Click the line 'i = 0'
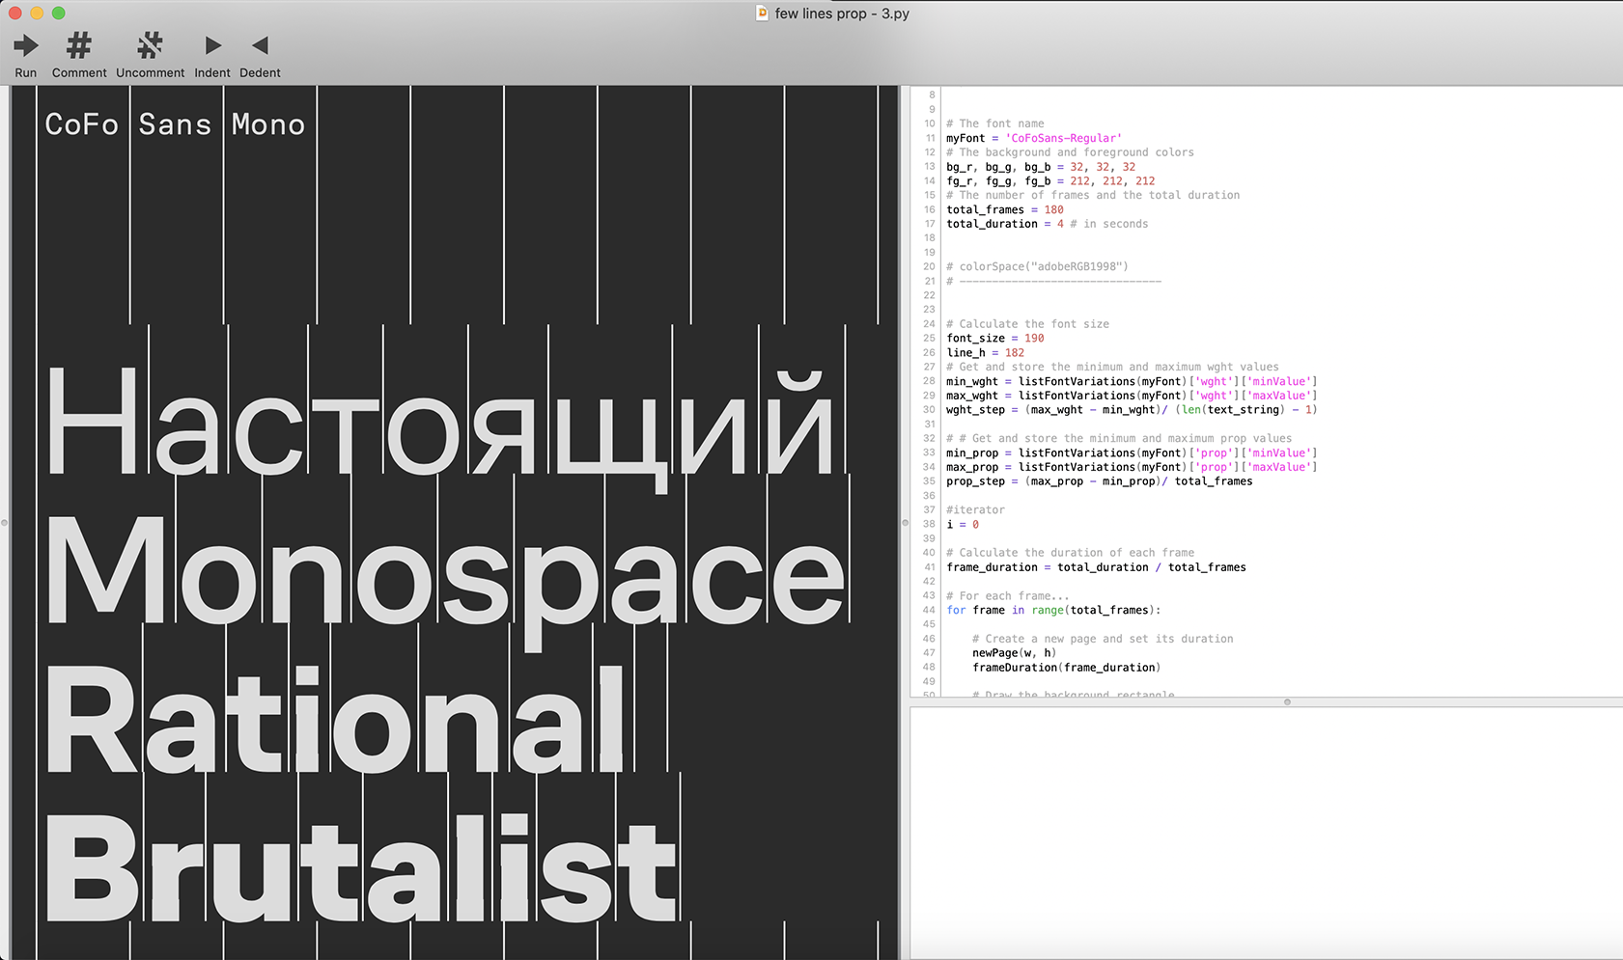 (x=963, y=525)
